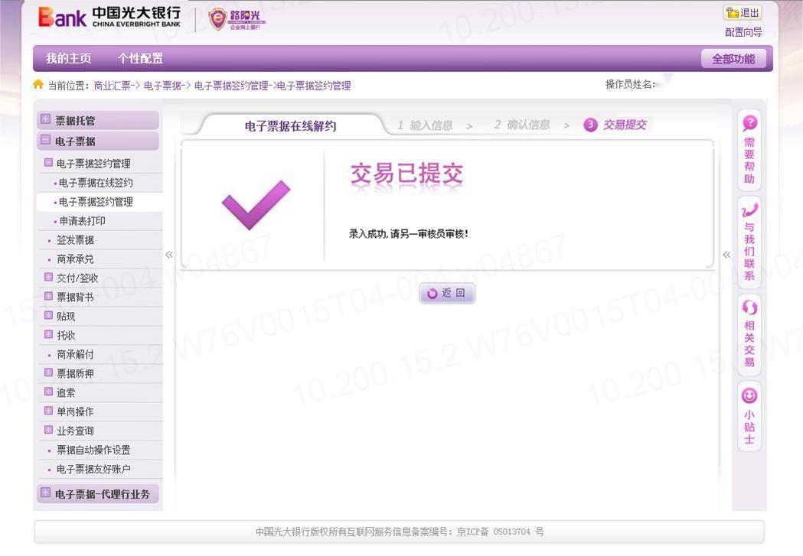Collapse right panel with double-arrow
Image resolution: width=803 pixels, height=556 pixels.
(726, 255)
